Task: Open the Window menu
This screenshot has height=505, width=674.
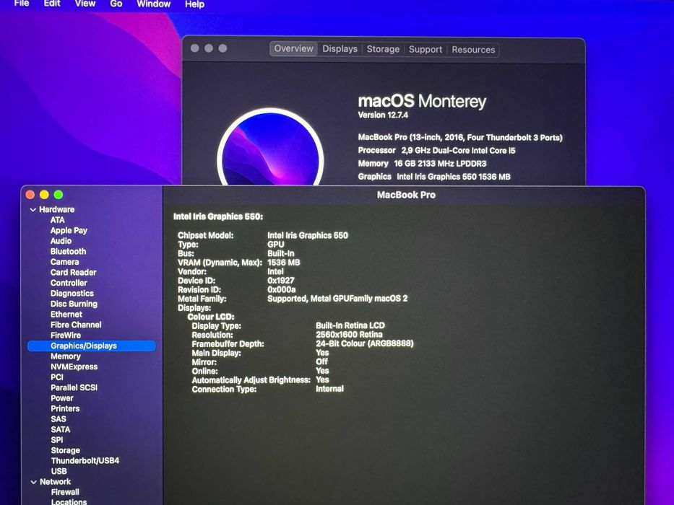Action: pyautogui.click(x=153, y=4)
